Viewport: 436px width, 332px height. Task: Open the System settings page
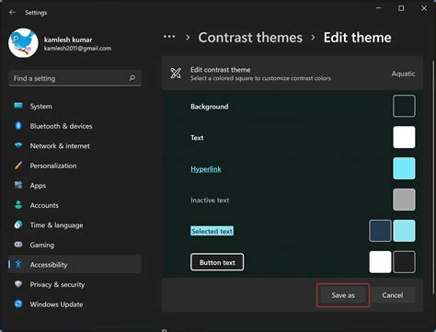pyautogui.click(x=75, y=107)
